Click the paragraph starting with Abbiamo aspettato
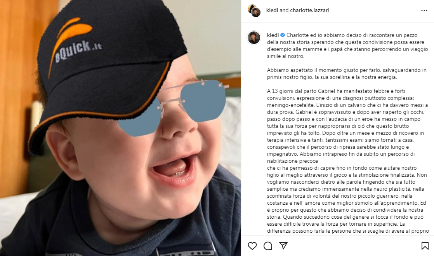 [x=347, y=74]
